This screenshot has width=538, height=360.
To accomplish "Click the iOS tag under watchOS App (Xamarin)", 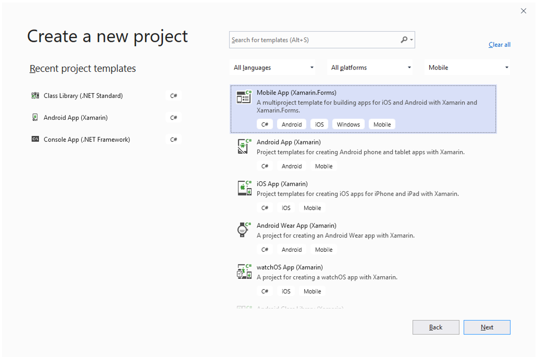I will [286, 292].
